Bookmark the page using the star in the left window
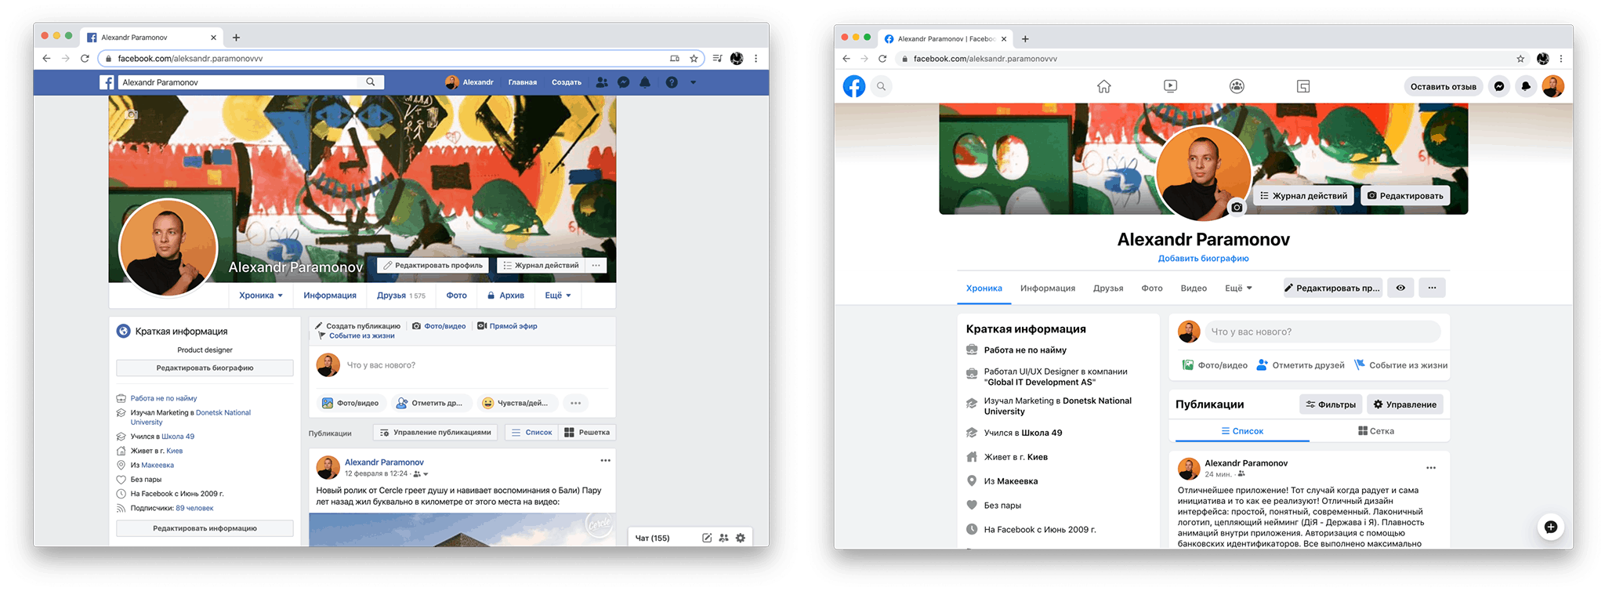Image resolution: width=1605 pixels, height=591 pixels. pyautogui.click(x=694, y=59)
